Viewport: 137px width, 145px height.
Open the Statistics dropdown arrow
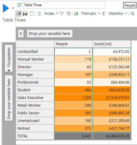tap(126, 14)
